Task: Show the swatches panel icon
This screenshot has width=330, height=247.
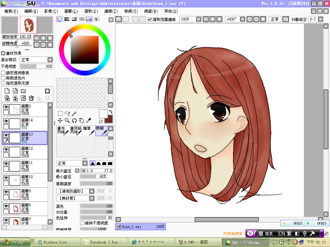Action: point(89,19)
